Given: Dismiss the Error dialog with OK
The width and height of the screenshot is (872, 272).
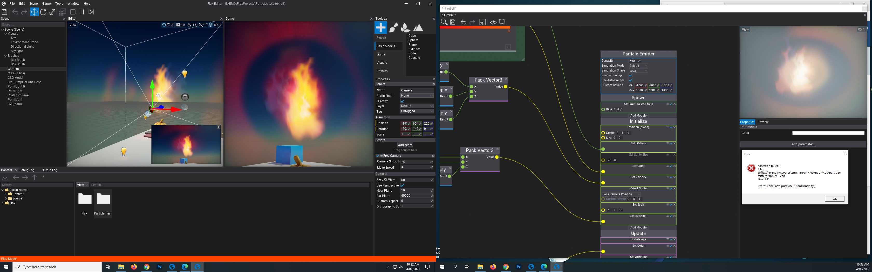Looking at the screenshot, I should click(834, 199).
